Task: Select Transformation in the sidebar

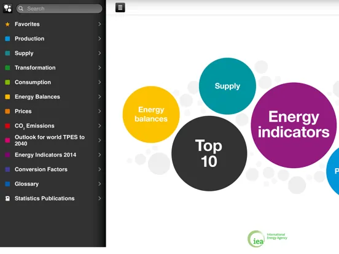Action: pos(53,67)
